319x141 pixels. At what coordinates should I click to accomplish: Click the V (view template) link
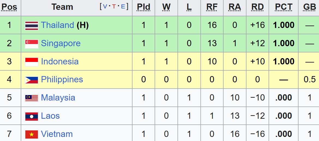(105, 7)
